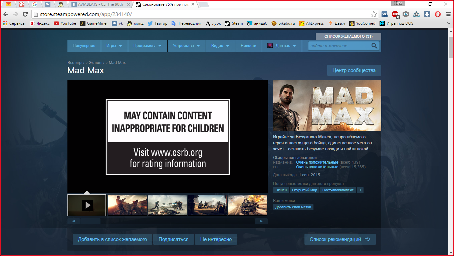Image resolution: width=454 pixels, height=256 pixels.
Task: Click Добавить свои метки button
Action: tap(293, 207)
